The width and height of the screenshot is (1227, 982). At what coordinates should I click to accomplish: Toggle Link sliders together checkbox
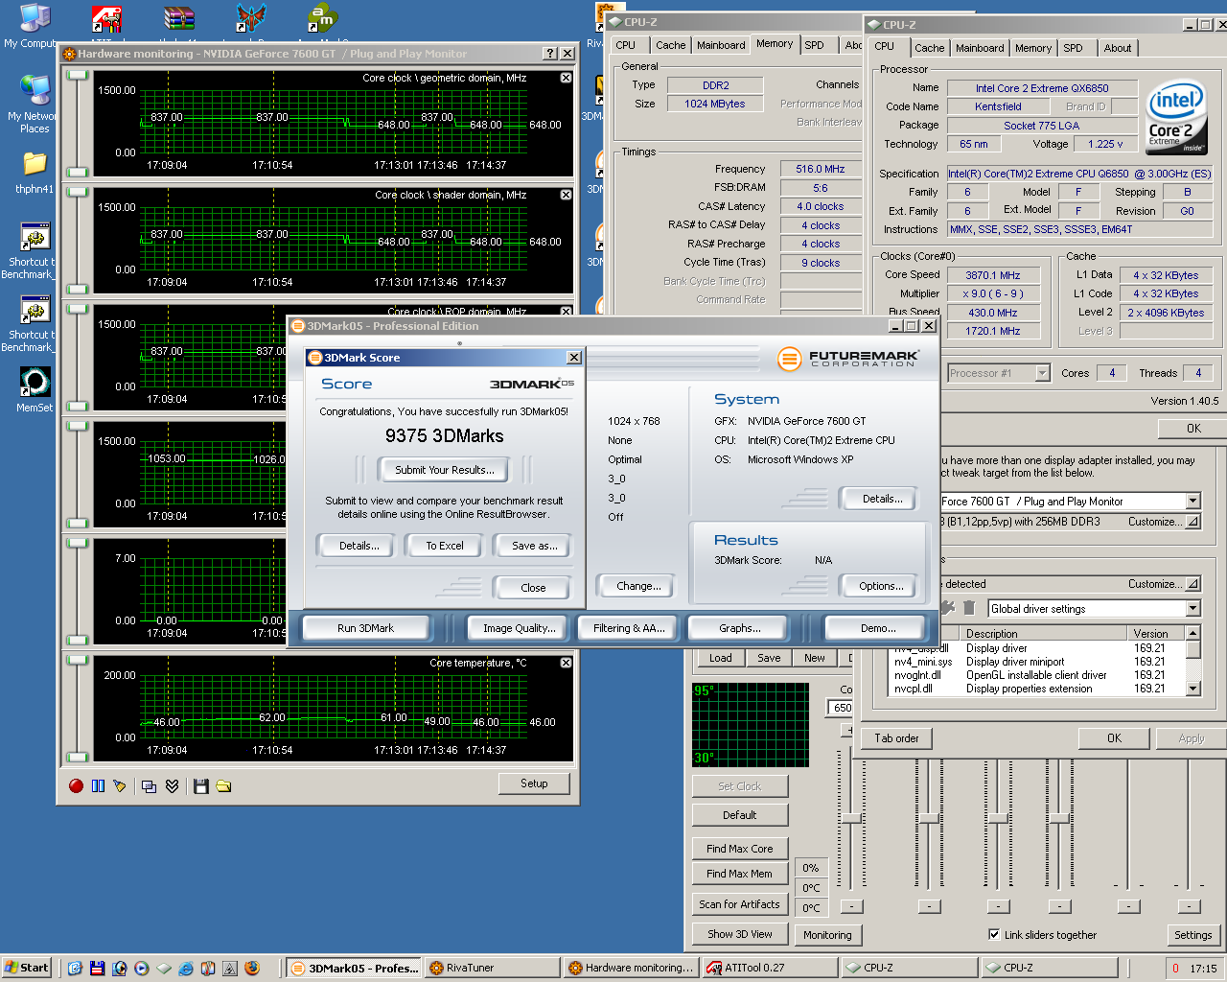pyautogui.click(x=994, y=934)
